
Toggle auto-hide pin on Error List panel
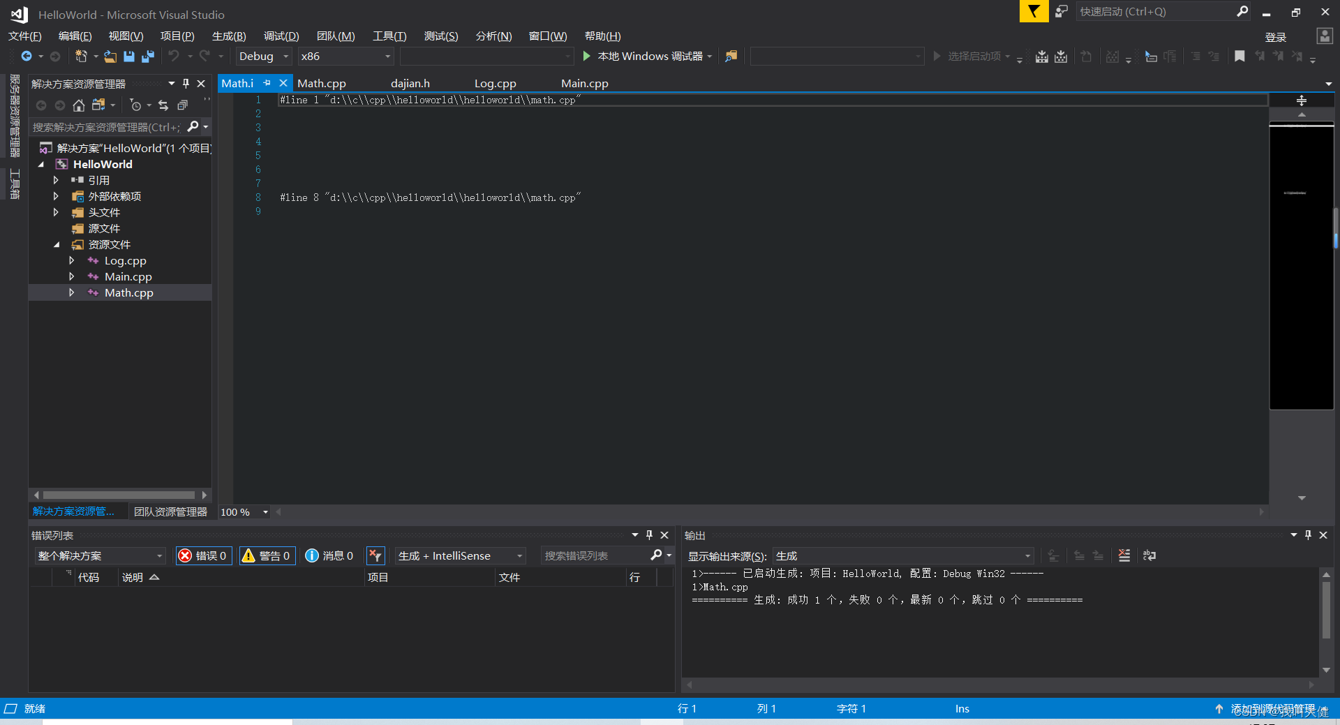649,535
